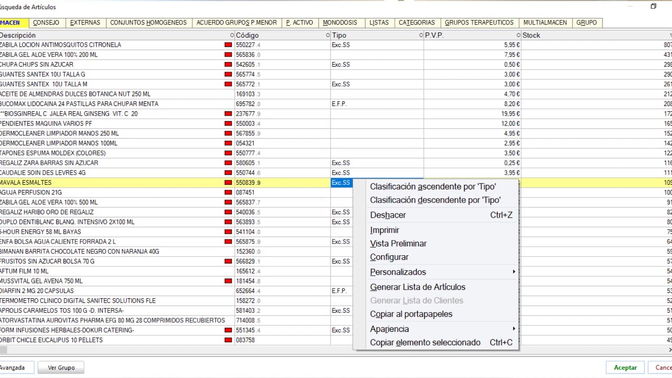This screenshot has height=378, width=672.
Task: Click code cell 695782
Action: pyautogui.click(x=282, y=104)
